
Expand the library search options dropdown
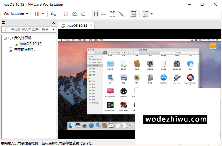pos(54,30)
